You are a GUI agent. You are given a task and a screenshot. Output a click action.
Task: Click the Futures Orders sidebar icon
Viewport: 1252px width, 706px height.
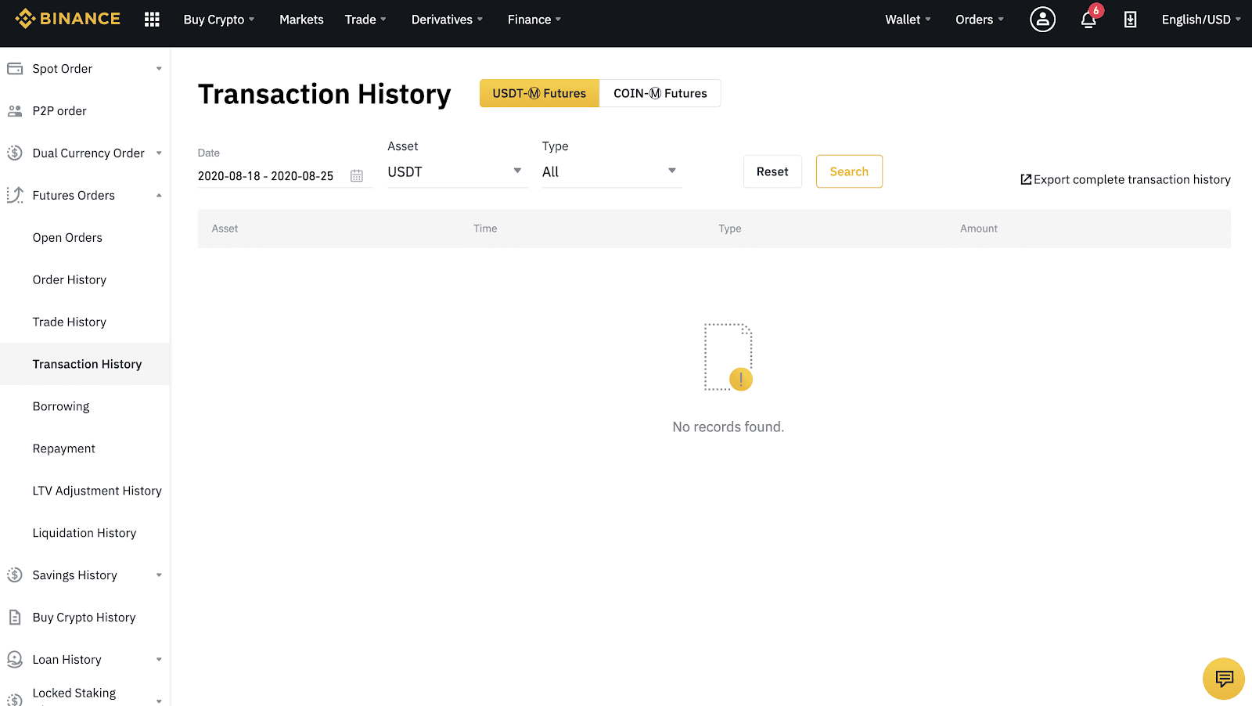click(x=15, y=196)
